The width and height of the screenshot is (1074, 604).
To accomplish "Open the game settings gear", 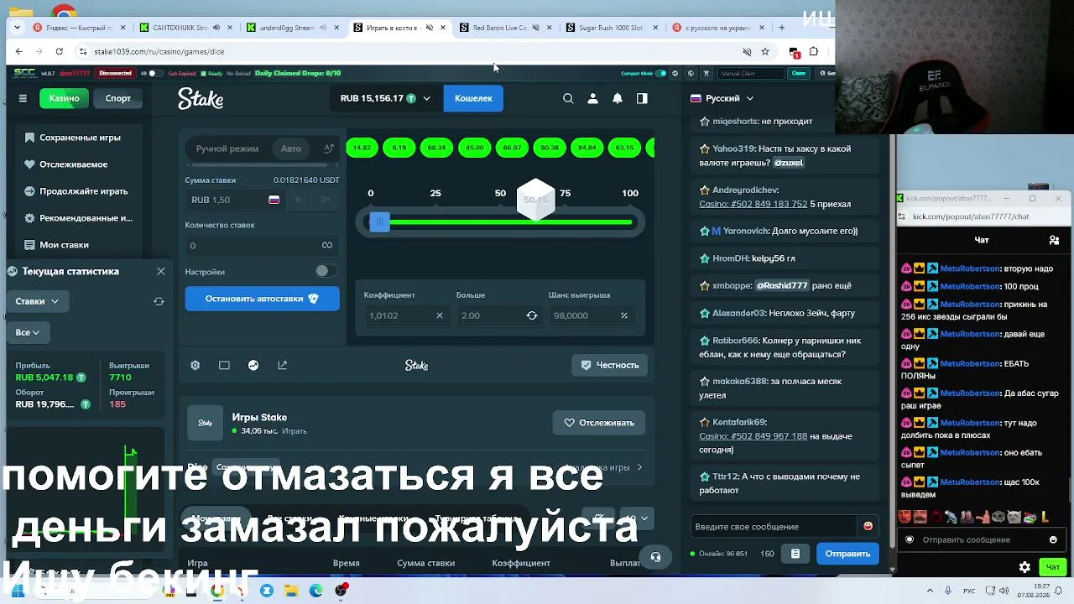I will [x=195, y=365].
